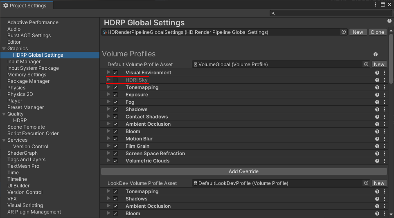The width and height of the screenshot is (394, 218).
Task: Create New HD Render Pipeline Global Settings asset
Action: (358, 32)
